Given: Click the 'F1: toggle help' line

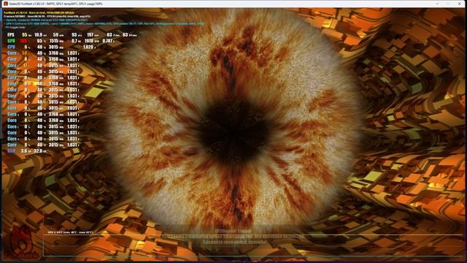Looking at the screenshot, I should 15,28.
